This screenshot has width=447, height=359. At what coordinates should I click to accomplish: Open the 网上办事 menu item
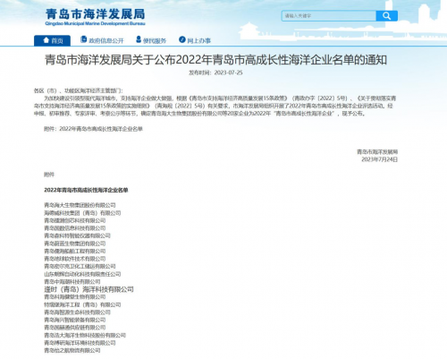(195, 40)
